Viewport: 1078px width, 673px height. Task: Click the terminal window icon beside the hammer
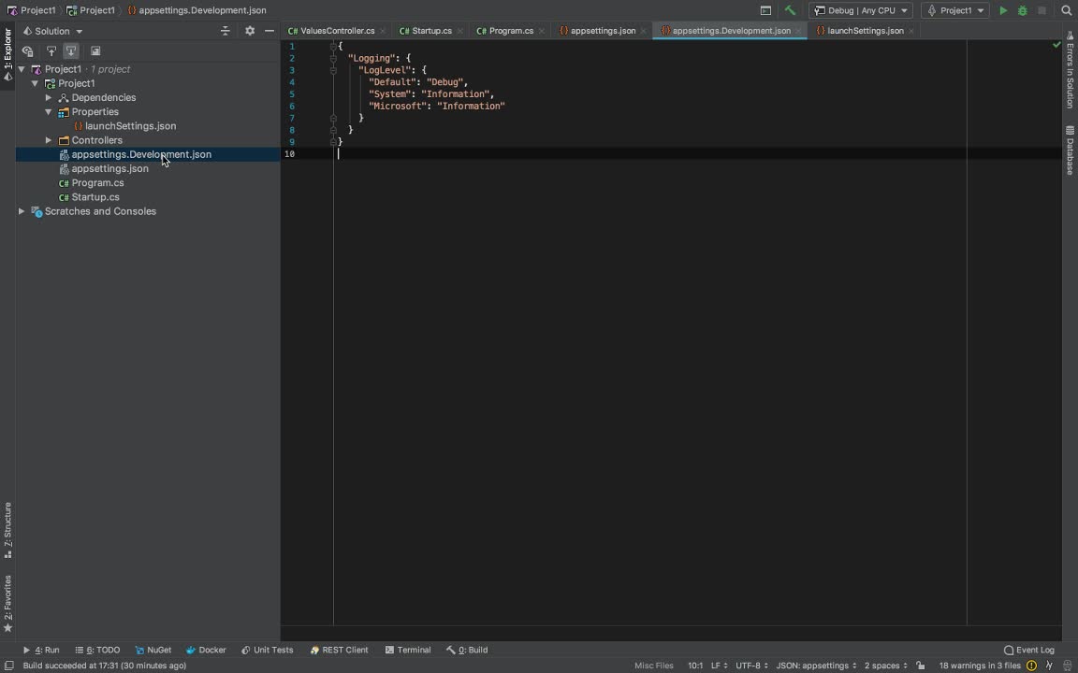click(765, 10)
